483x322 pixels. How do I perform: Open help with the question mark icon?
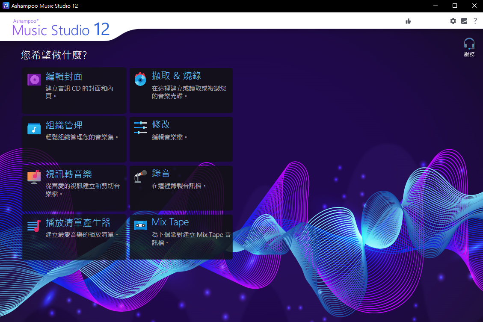pos(475,21)
